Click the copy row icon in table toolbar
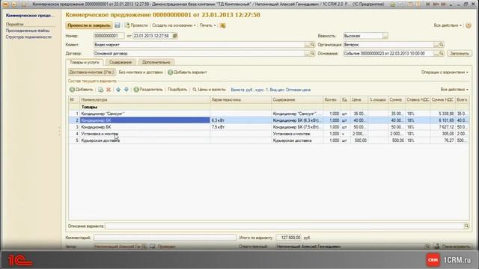This screenshot has height=269, width=479. pyautogui.click(x=101, y=90)
